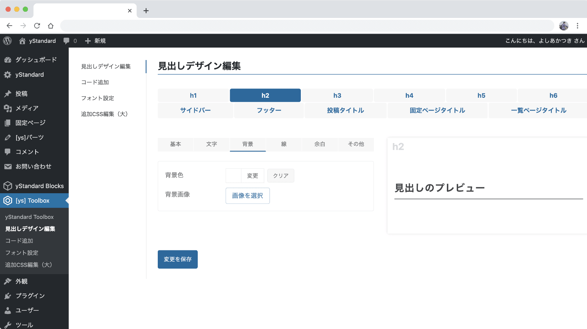Click the WordPress logo icon
Image resolution: width=587 pixels, height=329 pixels.
click(x=7, y=41)
